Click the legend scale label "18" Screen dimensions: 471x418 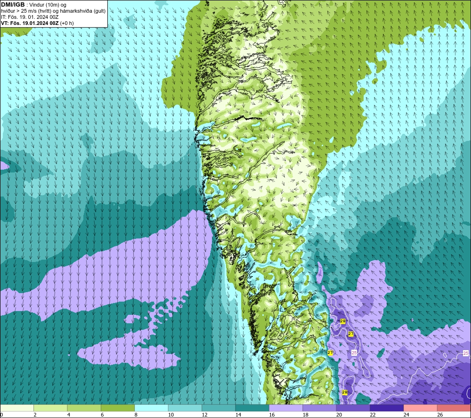tap(306, 415)
